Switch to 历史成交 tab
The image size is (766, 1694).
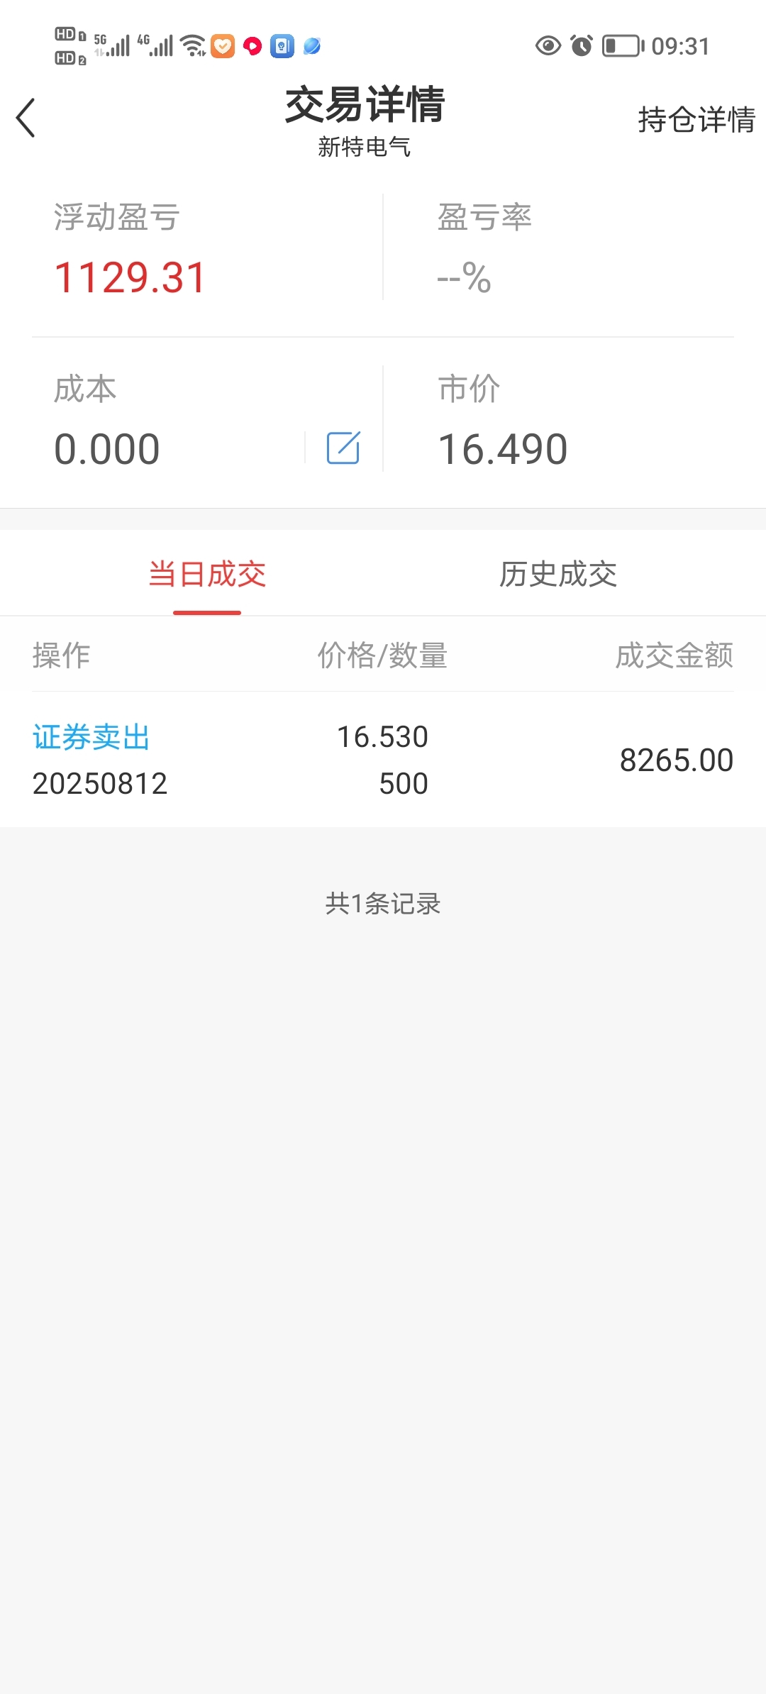[x=558, y=574]
